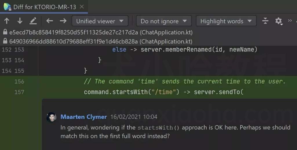Go to previous difference with up arrow
This screenshot has width=297, height=150.
pyautogui.click(x=7, y=21)
